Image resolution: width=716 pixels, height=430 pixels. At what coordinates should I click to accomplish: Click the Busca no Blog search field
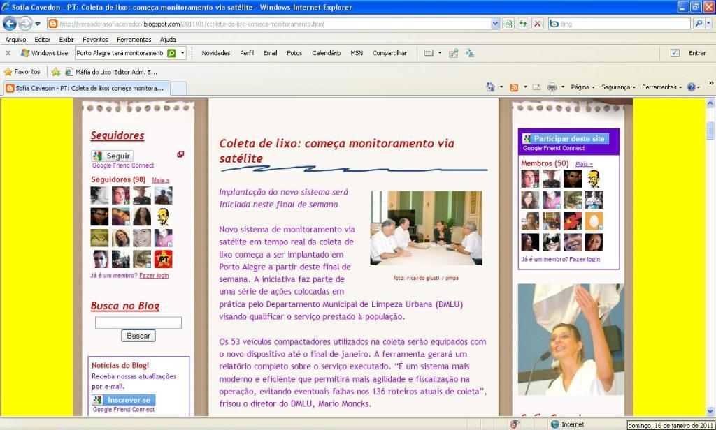point(138,322)
